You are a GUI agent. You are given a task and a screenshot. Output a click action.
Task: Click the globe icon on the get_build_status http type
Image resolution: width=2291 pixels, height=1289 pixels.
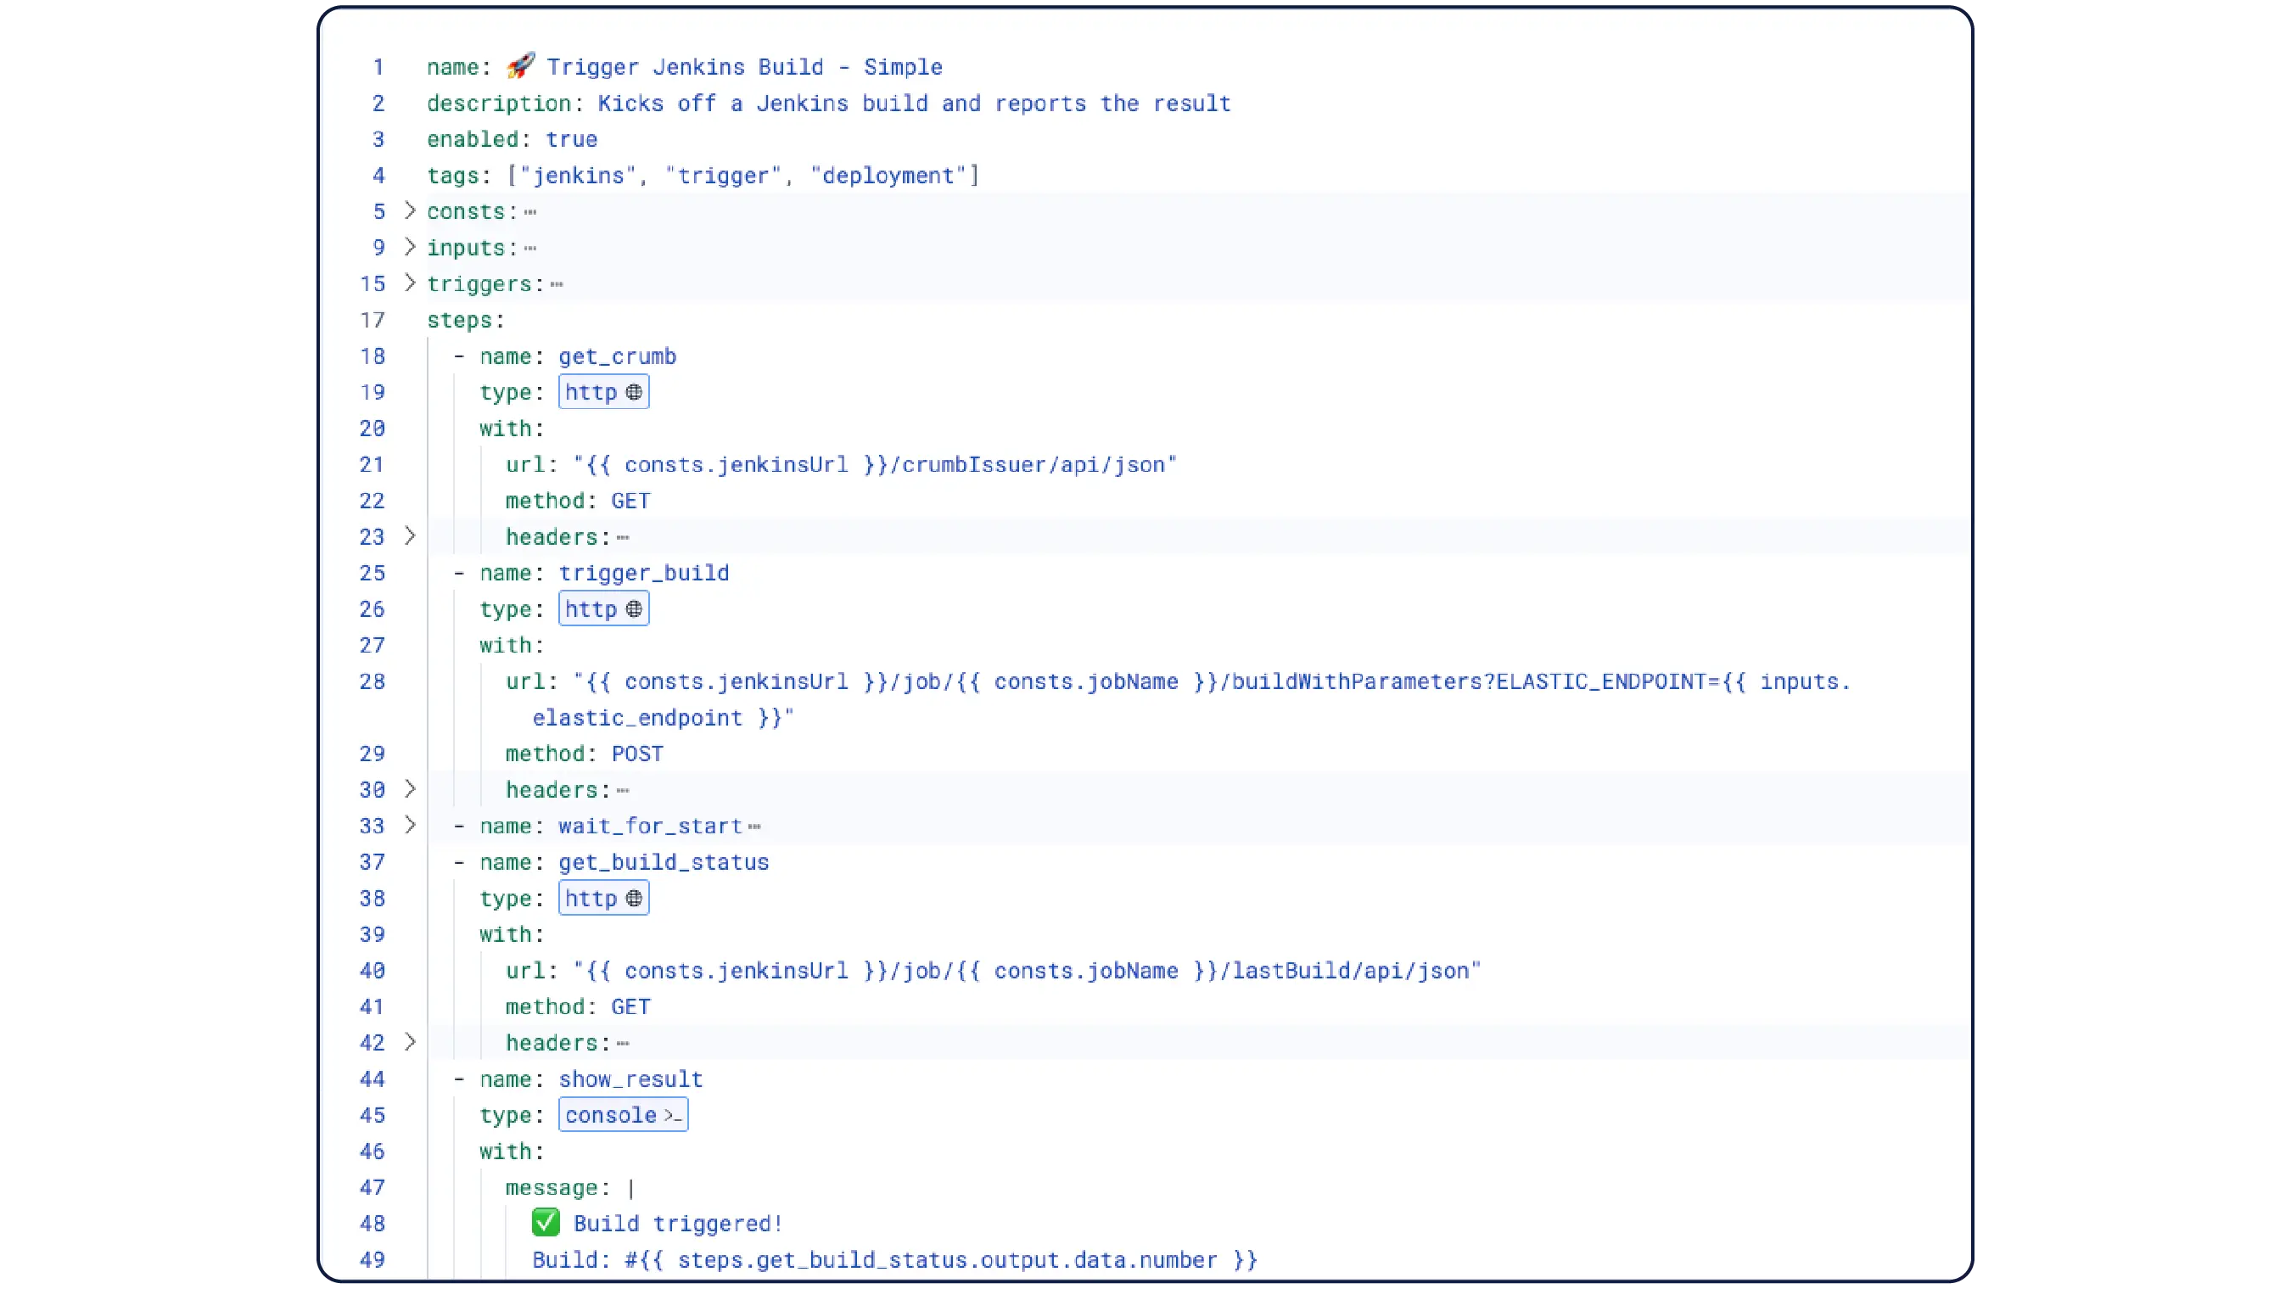point(633,899)
